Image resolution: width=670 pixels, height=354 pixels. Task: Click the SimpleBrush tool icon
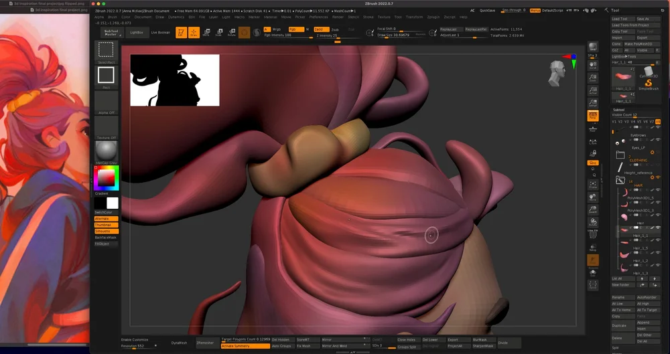[x=648, y=84]
